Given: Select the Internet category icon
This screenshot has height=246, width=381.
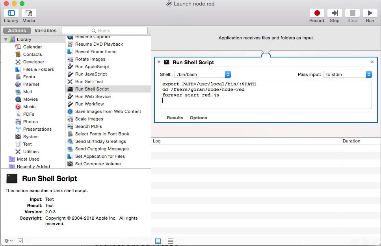Looking at the screenshot, I should [x=18, y=84].
